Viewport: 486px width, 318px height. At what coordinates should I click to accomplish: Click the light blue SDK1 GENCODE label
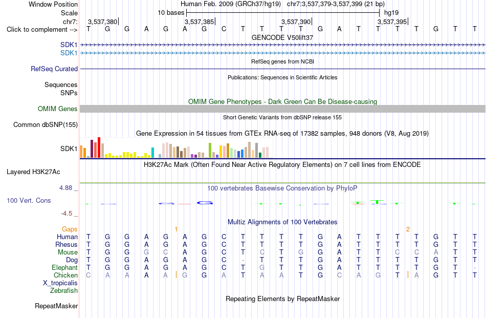pyautogui.click(x=69, y=53)
